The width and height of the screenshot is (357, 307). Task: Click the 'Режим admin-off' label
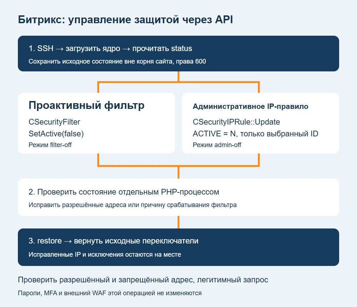(x=217, y=145)
